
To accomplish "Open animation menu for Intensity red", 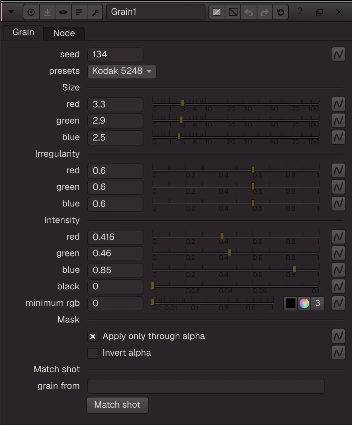I will click(338, 237).
